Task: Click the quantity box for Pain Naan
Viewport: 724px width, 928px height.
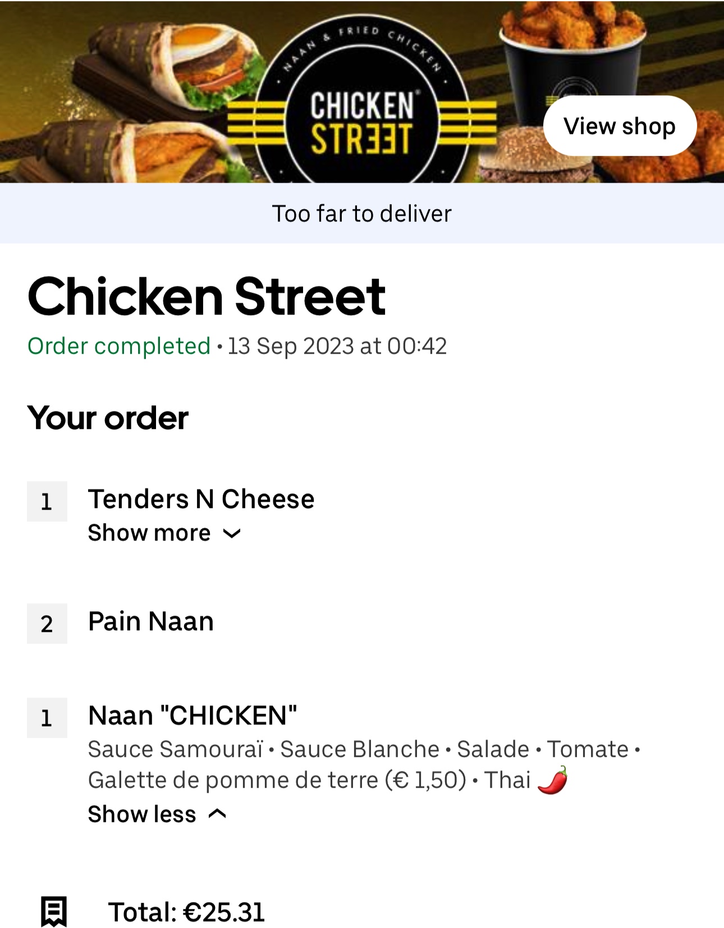Action: click(47, 624)
